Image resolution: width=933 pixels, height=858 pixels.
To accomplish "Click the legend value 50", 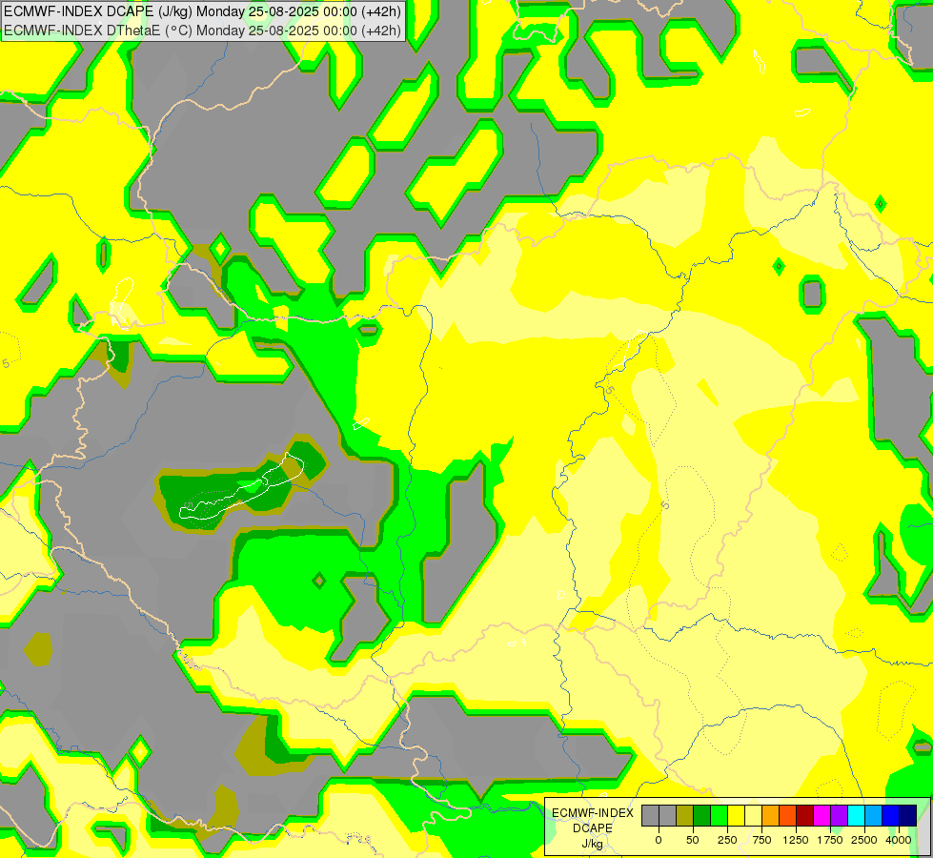I will [x=693, y=840].
